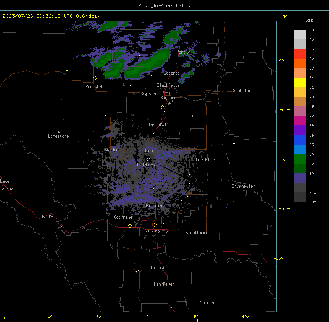Click the 100 tick on right vertical axis
The height and width of the screenshot is (322, 329).
[280, 60]
